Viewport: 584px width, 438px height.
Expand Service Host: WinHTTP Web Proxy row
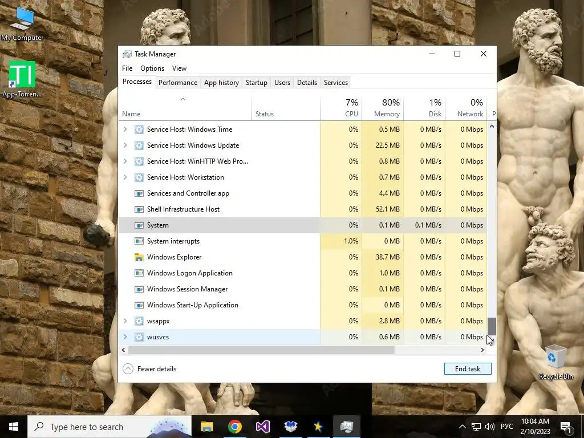(x=125, y=161)
